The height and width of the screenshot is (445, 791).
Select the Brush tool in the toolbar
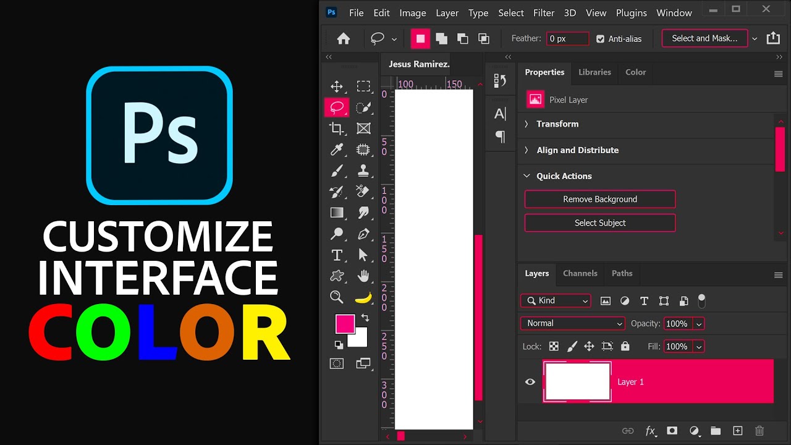click(337, 171)
